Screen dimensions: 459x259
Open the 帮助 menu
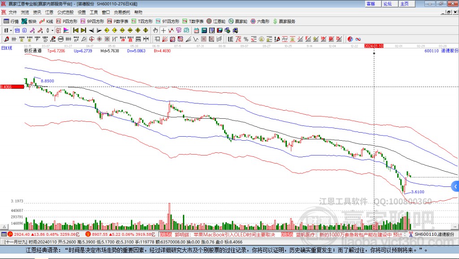click(x=138, y=12)
